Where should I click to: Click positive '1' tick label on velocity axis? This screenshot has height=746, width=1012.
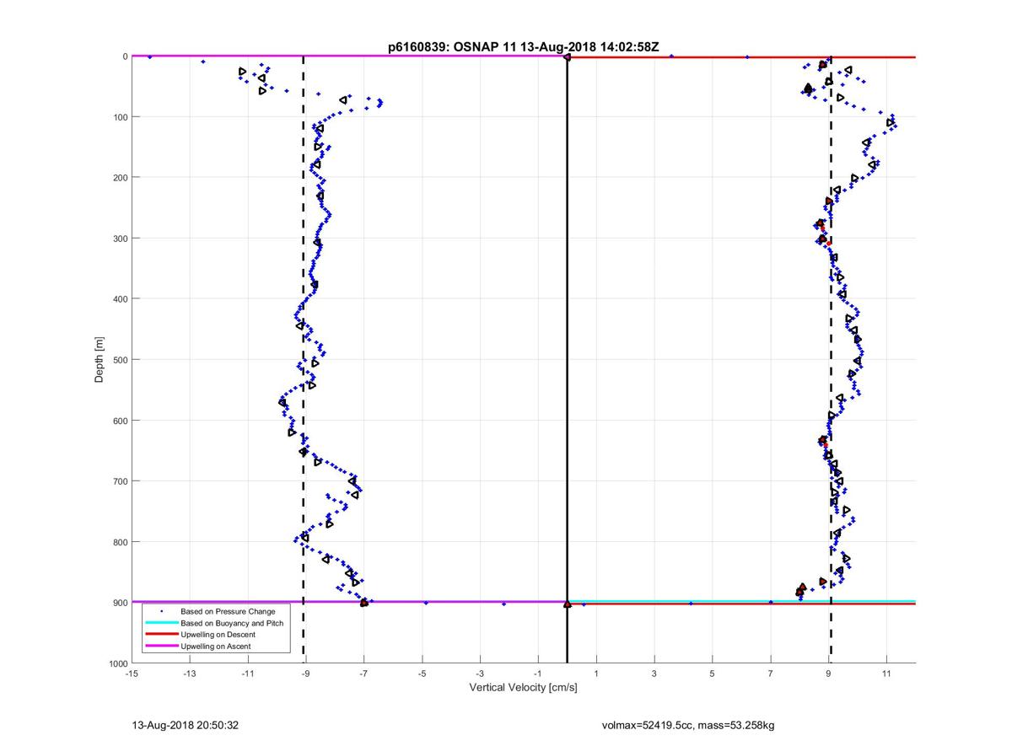596,674
